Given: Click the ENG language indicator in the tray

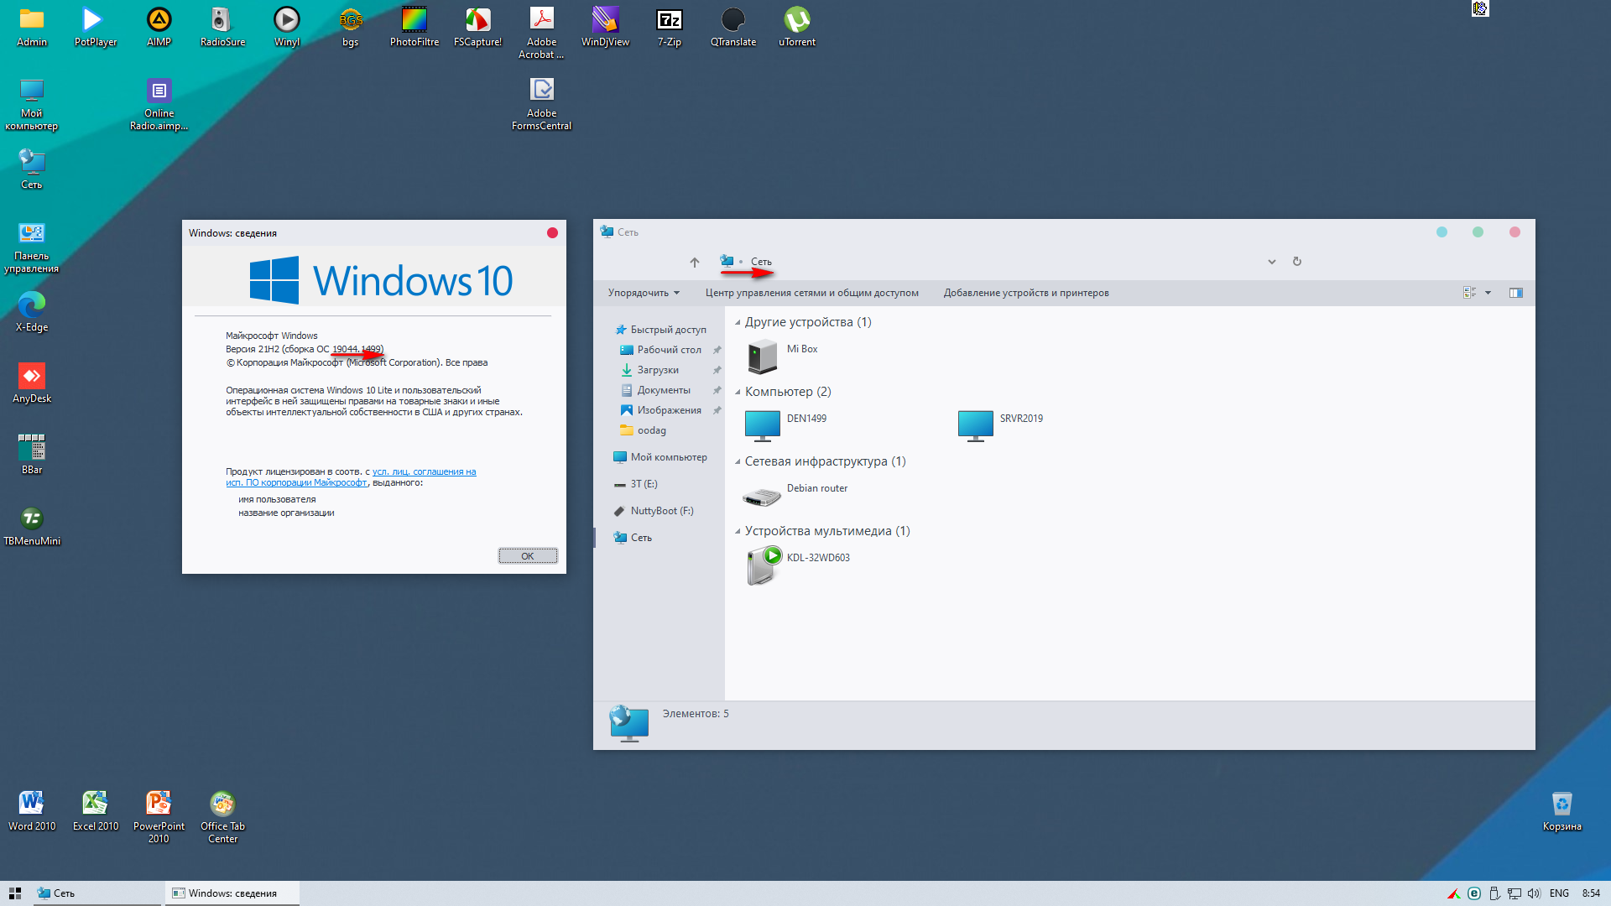Looking at the screenshot, I should click(1558, 893).
